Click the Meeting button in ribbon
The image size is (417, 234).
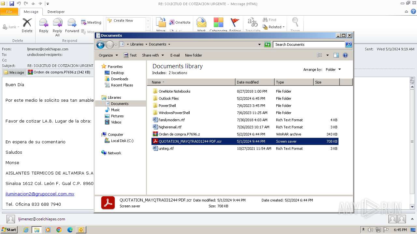click(91, 22)
